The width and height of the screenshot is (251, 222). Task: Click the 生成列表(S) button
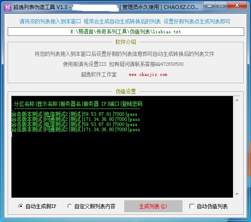[x=153, y=206]
